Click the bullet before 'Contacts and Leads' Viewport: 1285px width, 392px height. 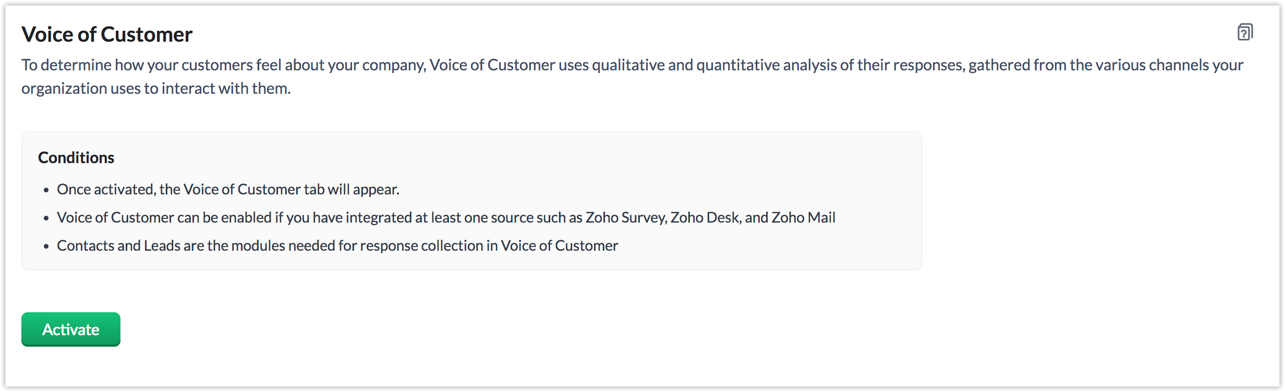point(46,247)
